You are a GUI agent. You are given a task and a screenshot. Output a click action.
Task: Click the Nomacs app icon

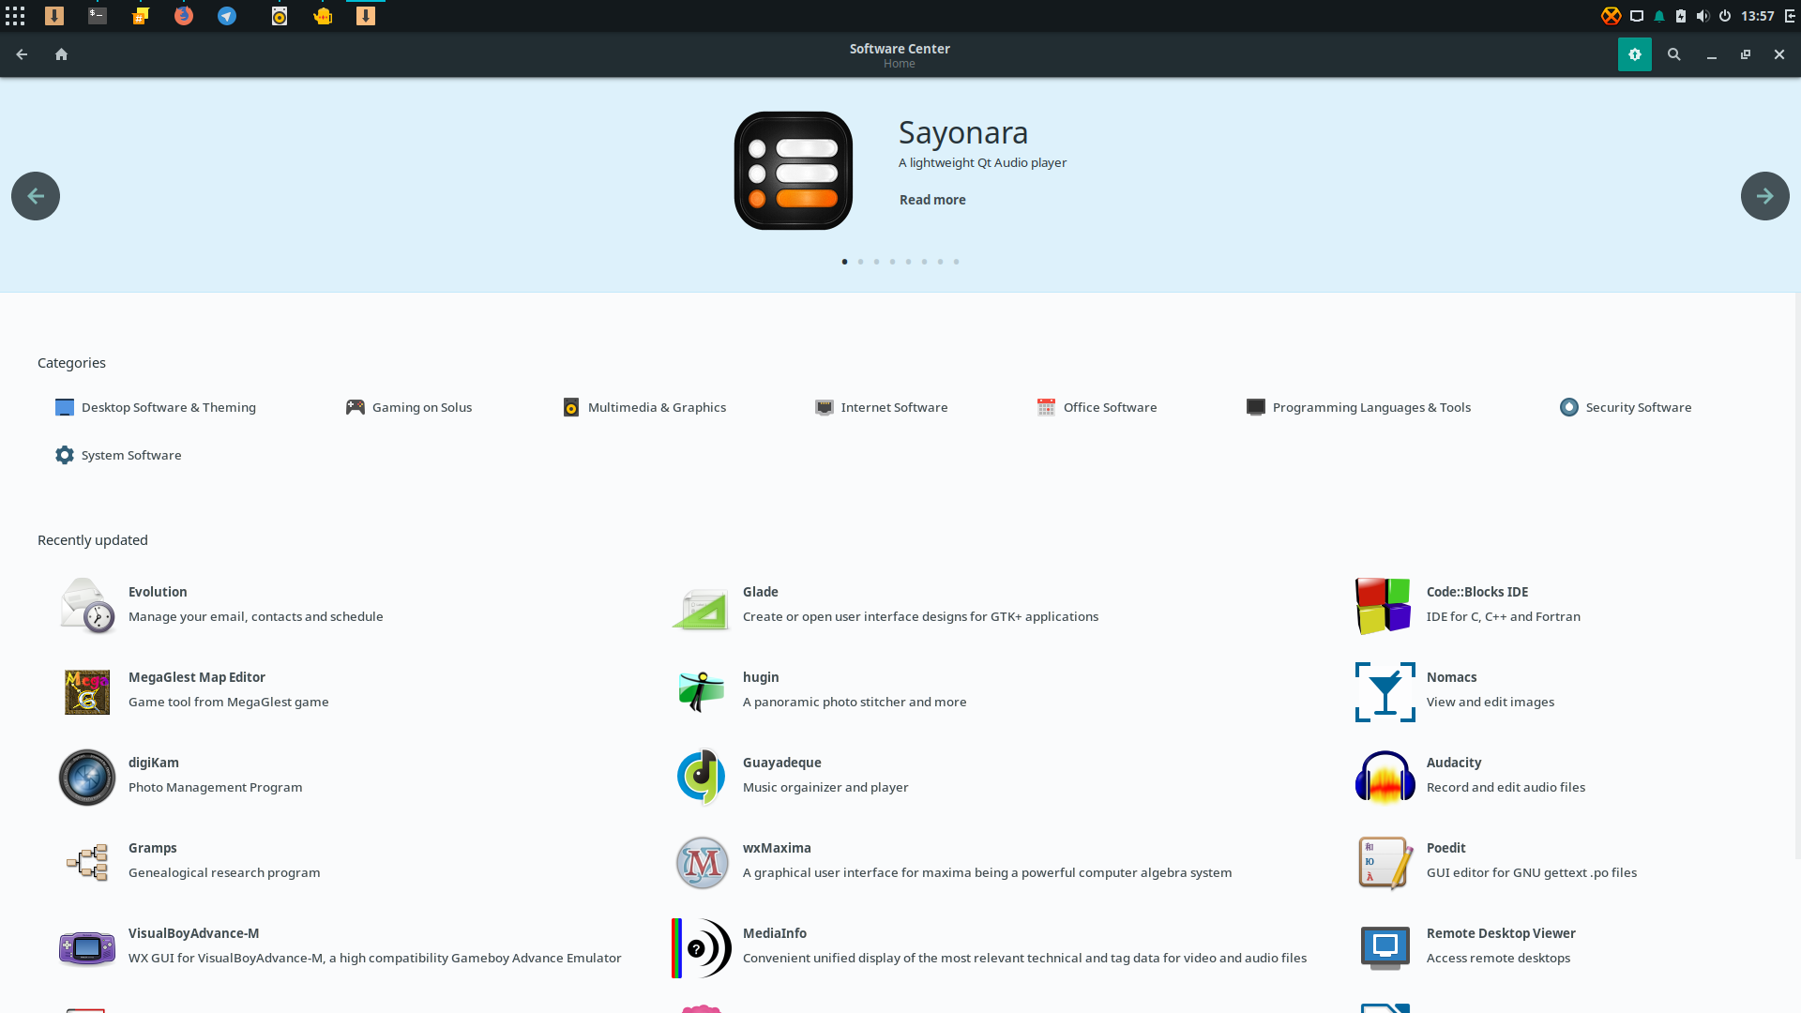[1385, 691]
